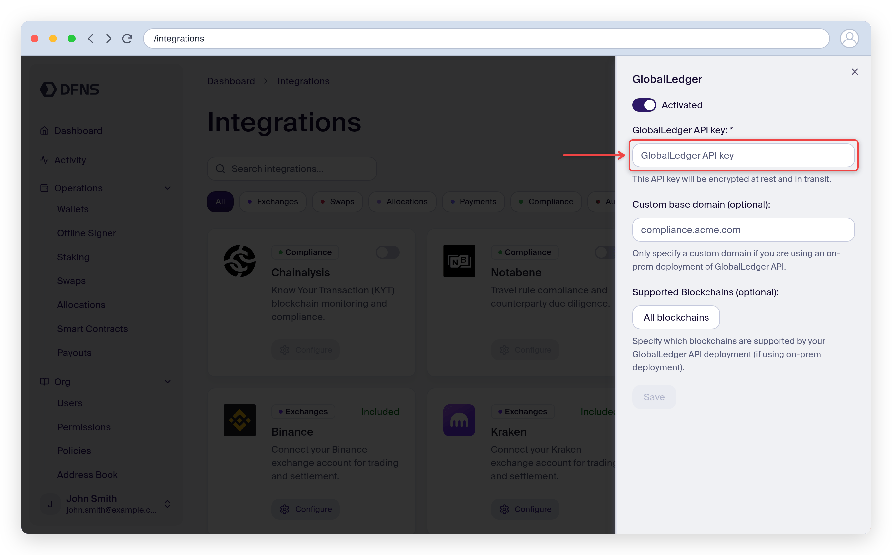Go to Offline Signer page
The width and height of the screenshot is (892, 555).
coord(87,233)
